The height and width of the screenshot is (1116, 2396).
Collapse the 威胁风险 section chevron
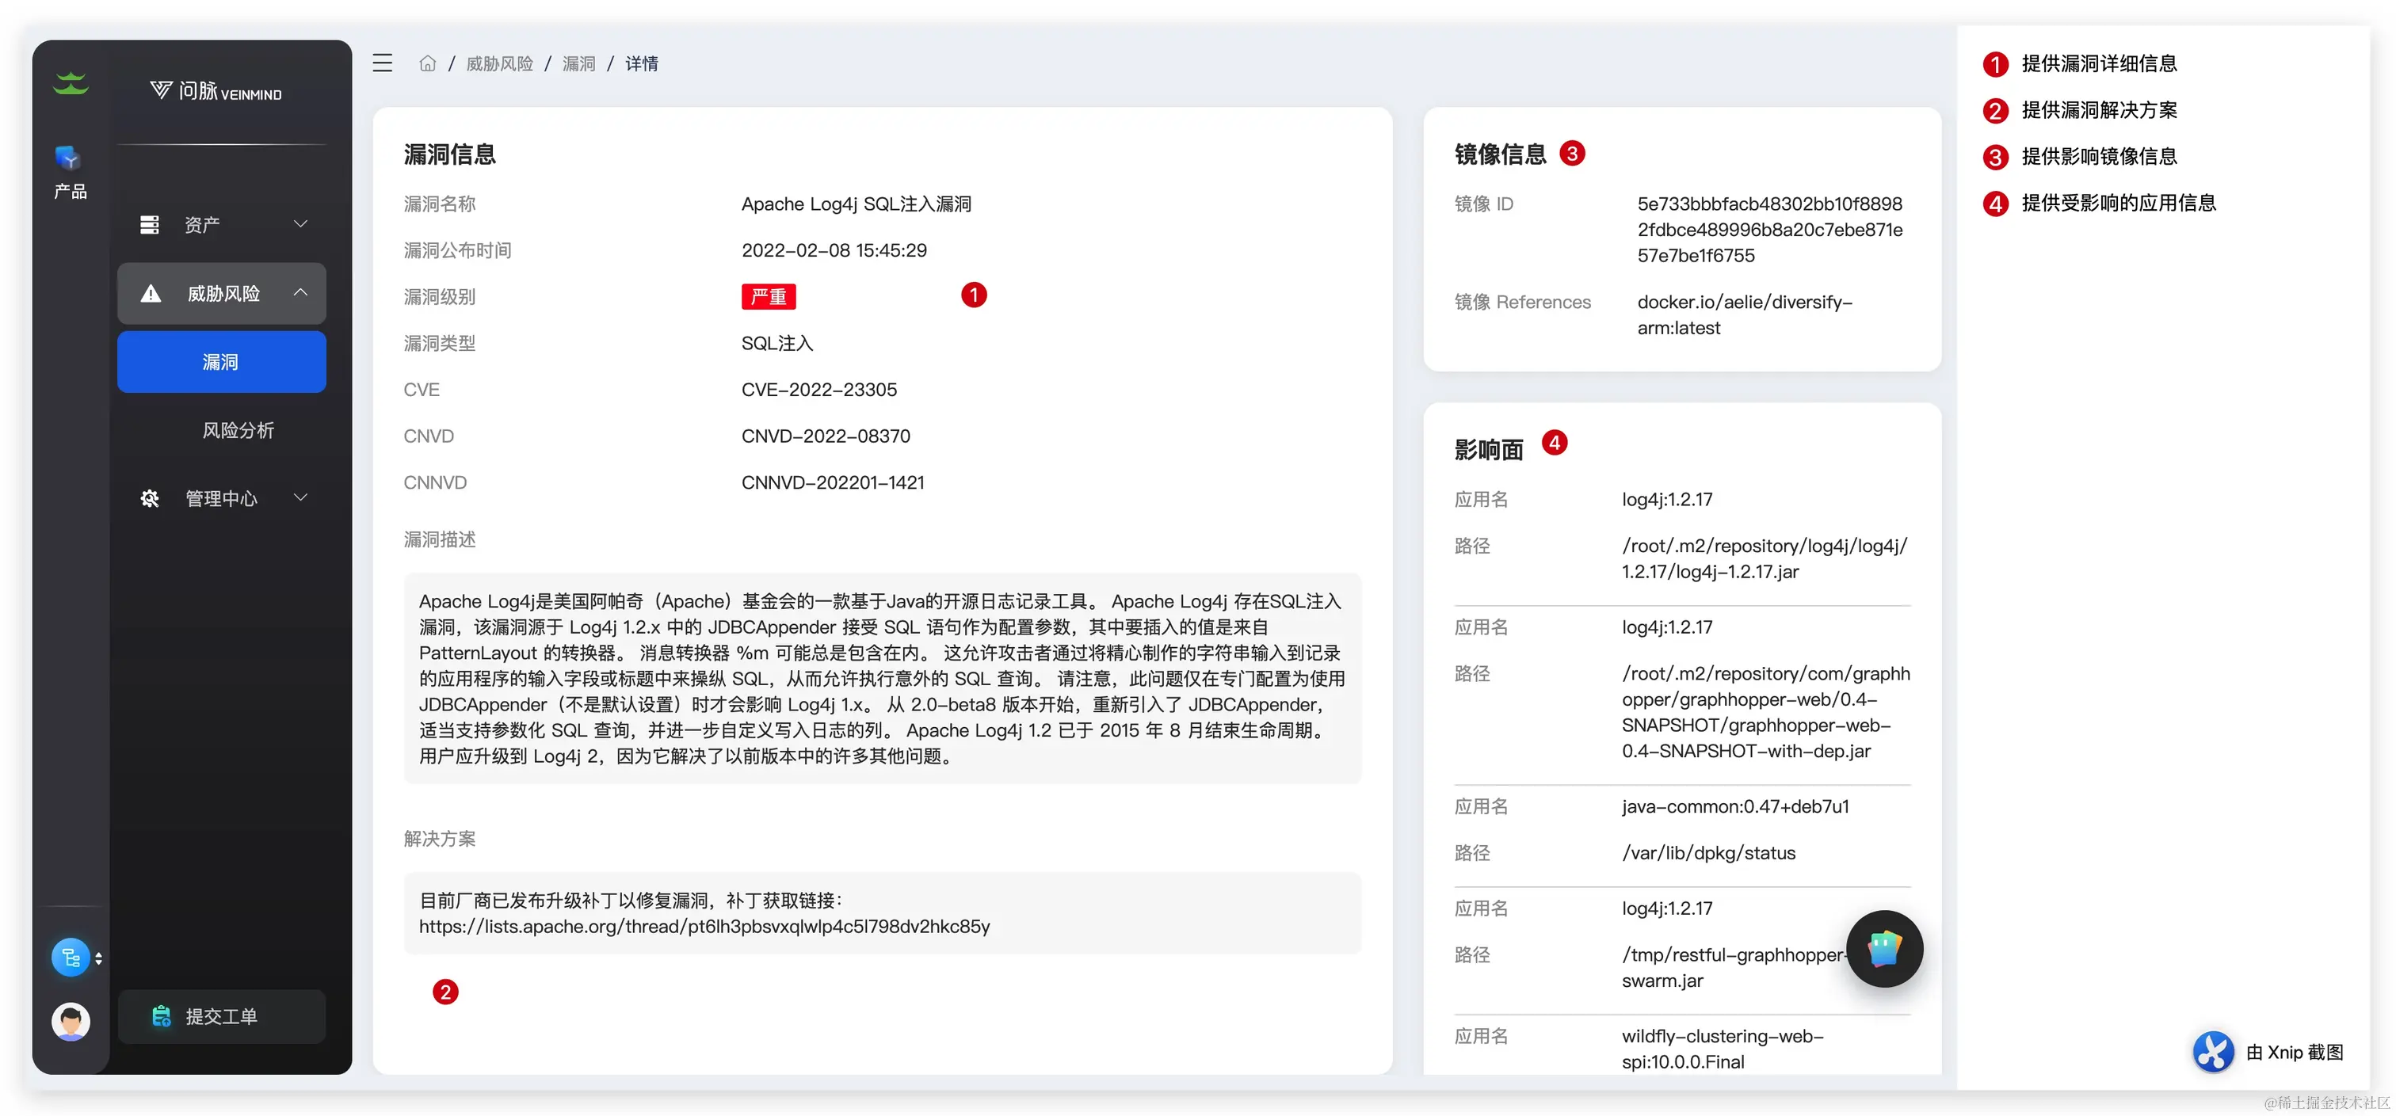(x=300, y=292)
